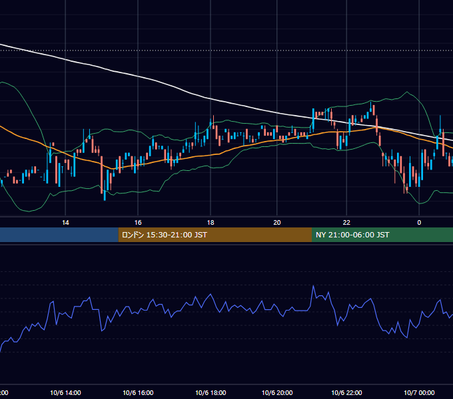Click the 10/6 18:00 date label

211,392
